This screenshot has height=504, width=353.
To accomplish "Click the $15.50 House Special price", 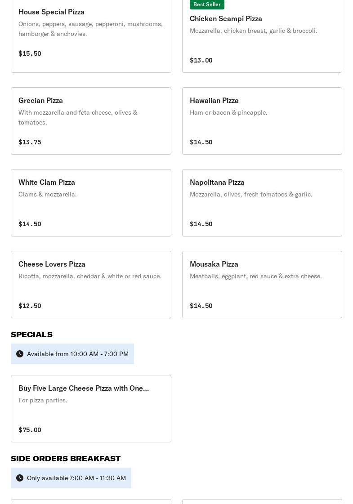I will (30, 54).
